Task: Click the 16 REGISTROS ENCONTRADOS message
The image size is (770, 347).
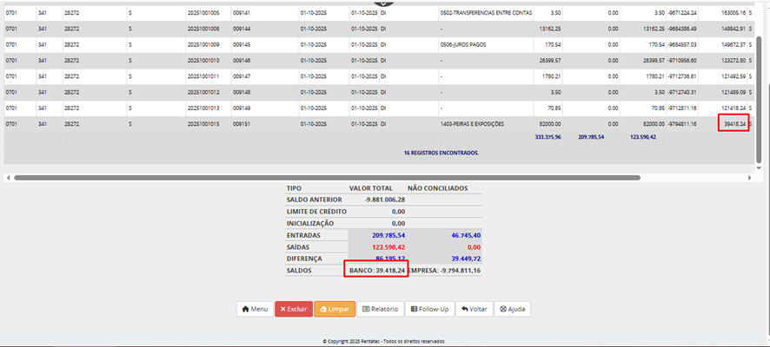Action: pos(441,153)
